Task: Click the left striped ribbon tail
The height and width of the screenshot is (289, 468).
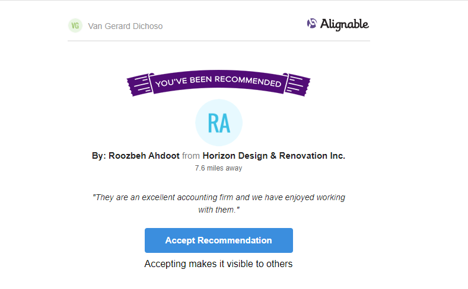Action: [x=139, y=85]
